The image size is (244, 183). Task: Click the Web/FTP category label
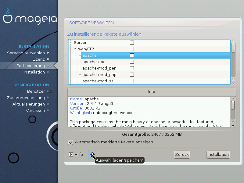pos(86,49)
